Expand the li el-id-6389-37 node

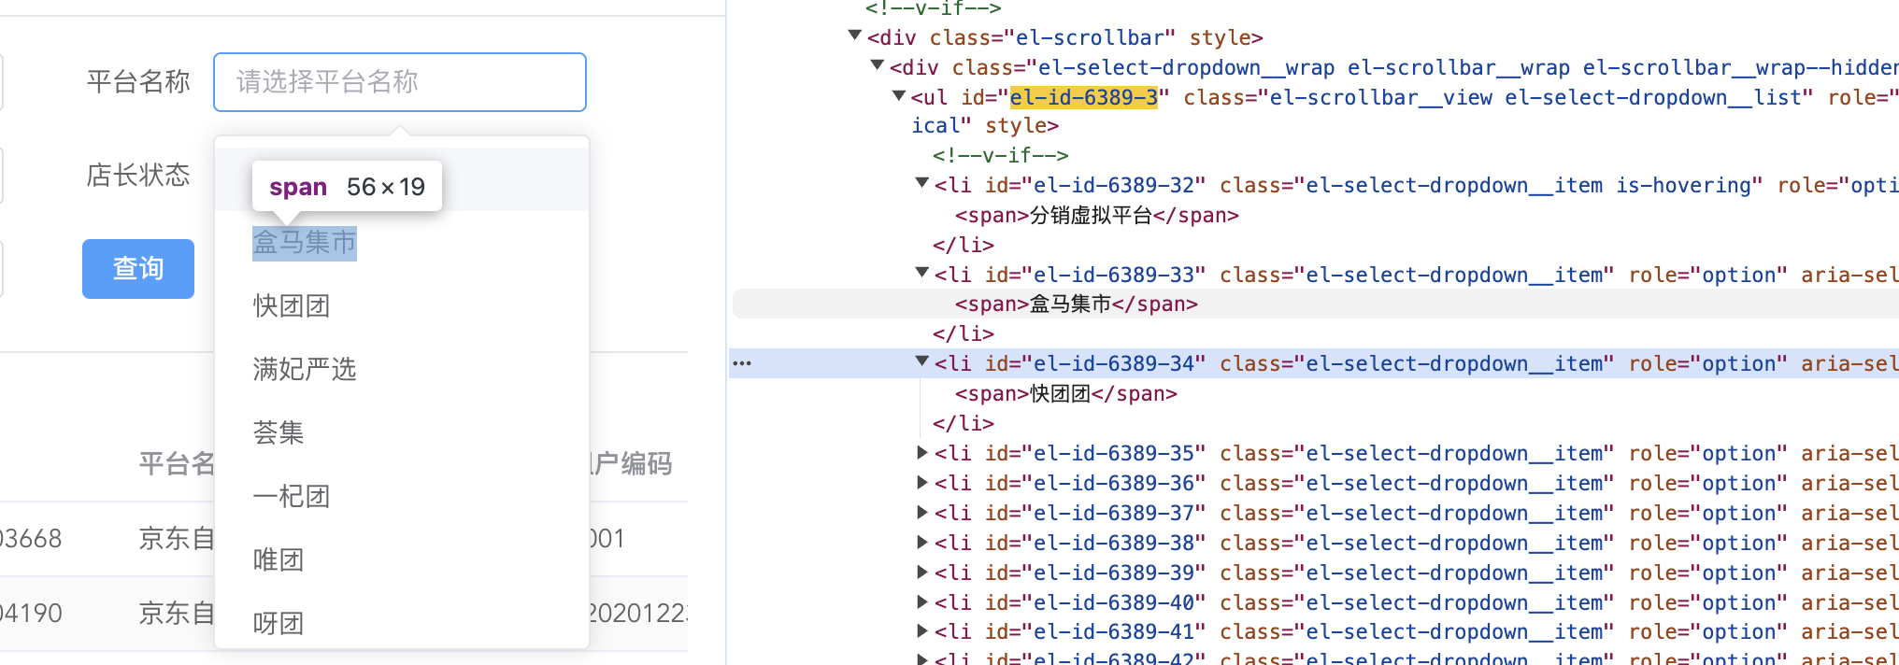coord(921,512)
